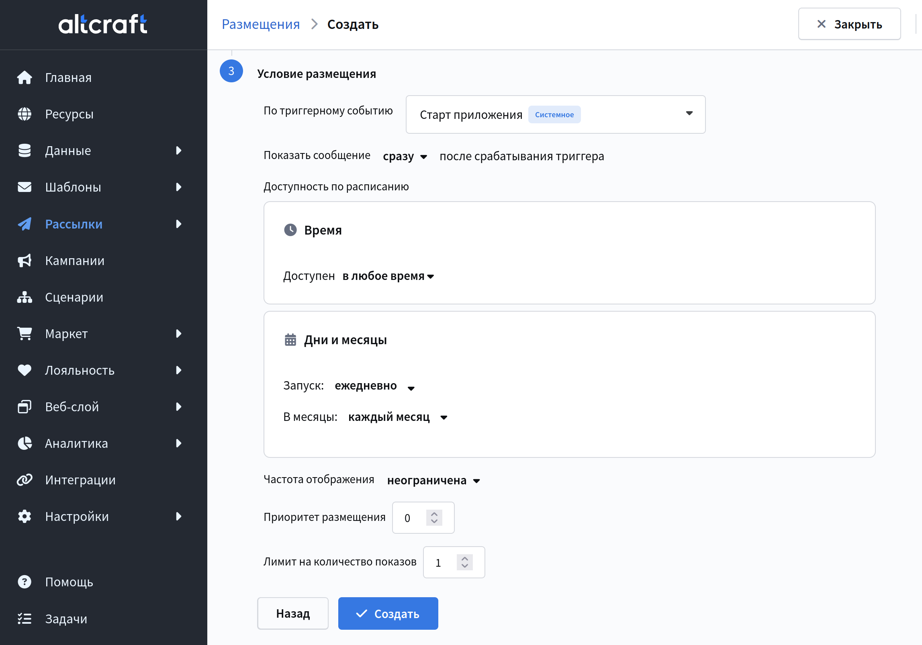Go to Размещения breadcrumb link
Screen dimensions: 922x645
pos(261,24)
